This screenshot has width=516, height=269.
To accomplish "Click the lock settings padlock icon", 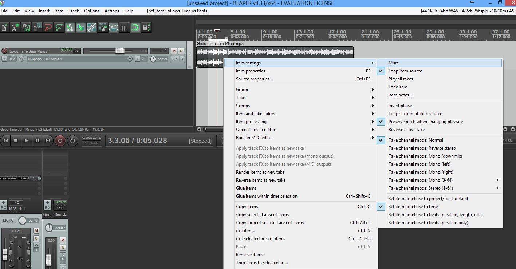I will click(x=146, y=27).
